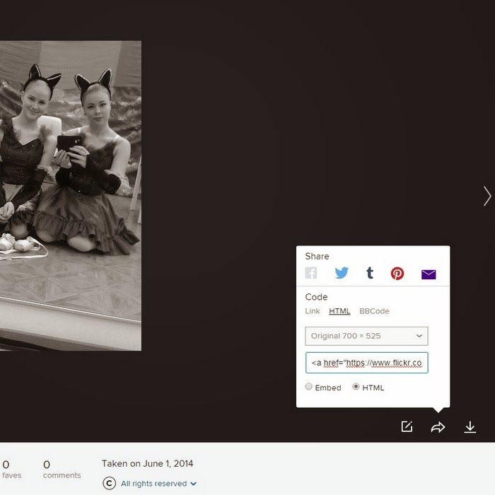Screen dimensions: 495x495
Task: Select the Embed radio button
Action: point(308,386)
